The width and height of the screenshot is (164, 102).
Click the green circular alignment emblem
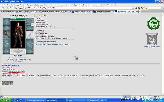[153, 24]
